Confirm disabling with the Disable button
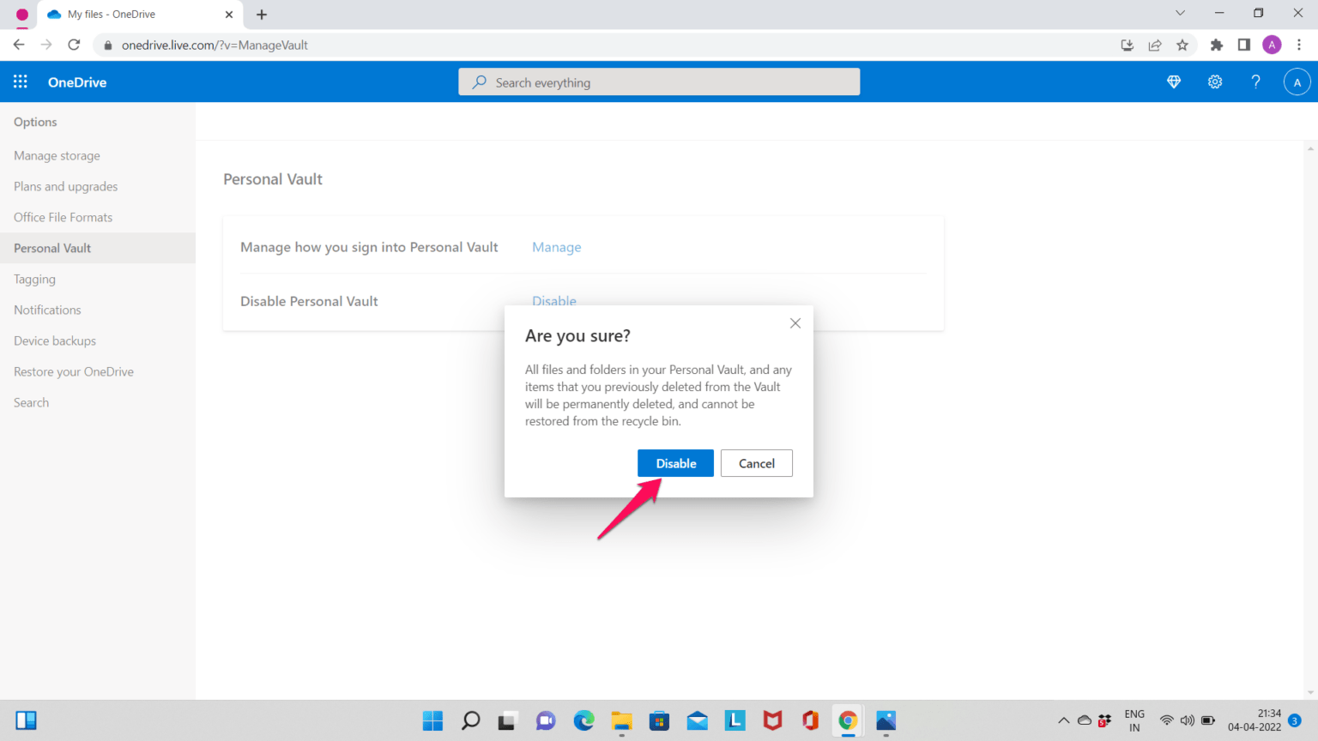 [675, 463]
